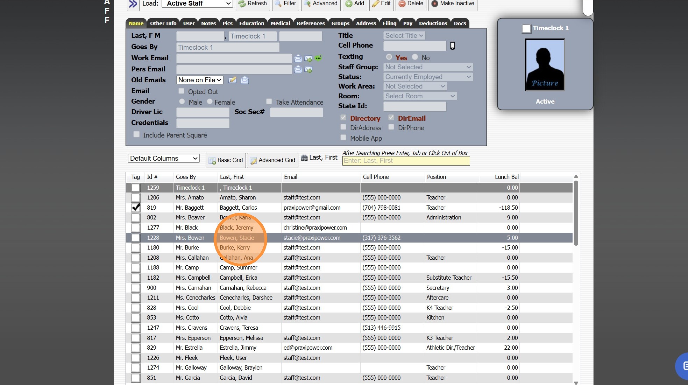Click the double chevron icon left of Load
This screenshot has width=688, height=385.
point(133,4)
